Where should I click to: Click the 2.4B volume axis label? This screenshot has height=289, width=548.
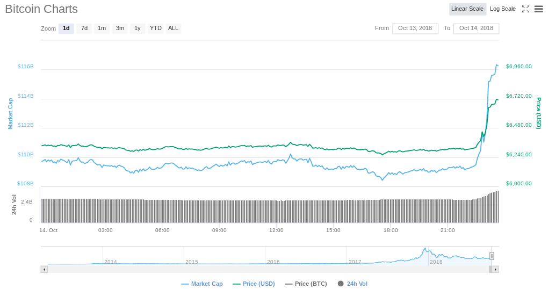(x=26, y=202)
